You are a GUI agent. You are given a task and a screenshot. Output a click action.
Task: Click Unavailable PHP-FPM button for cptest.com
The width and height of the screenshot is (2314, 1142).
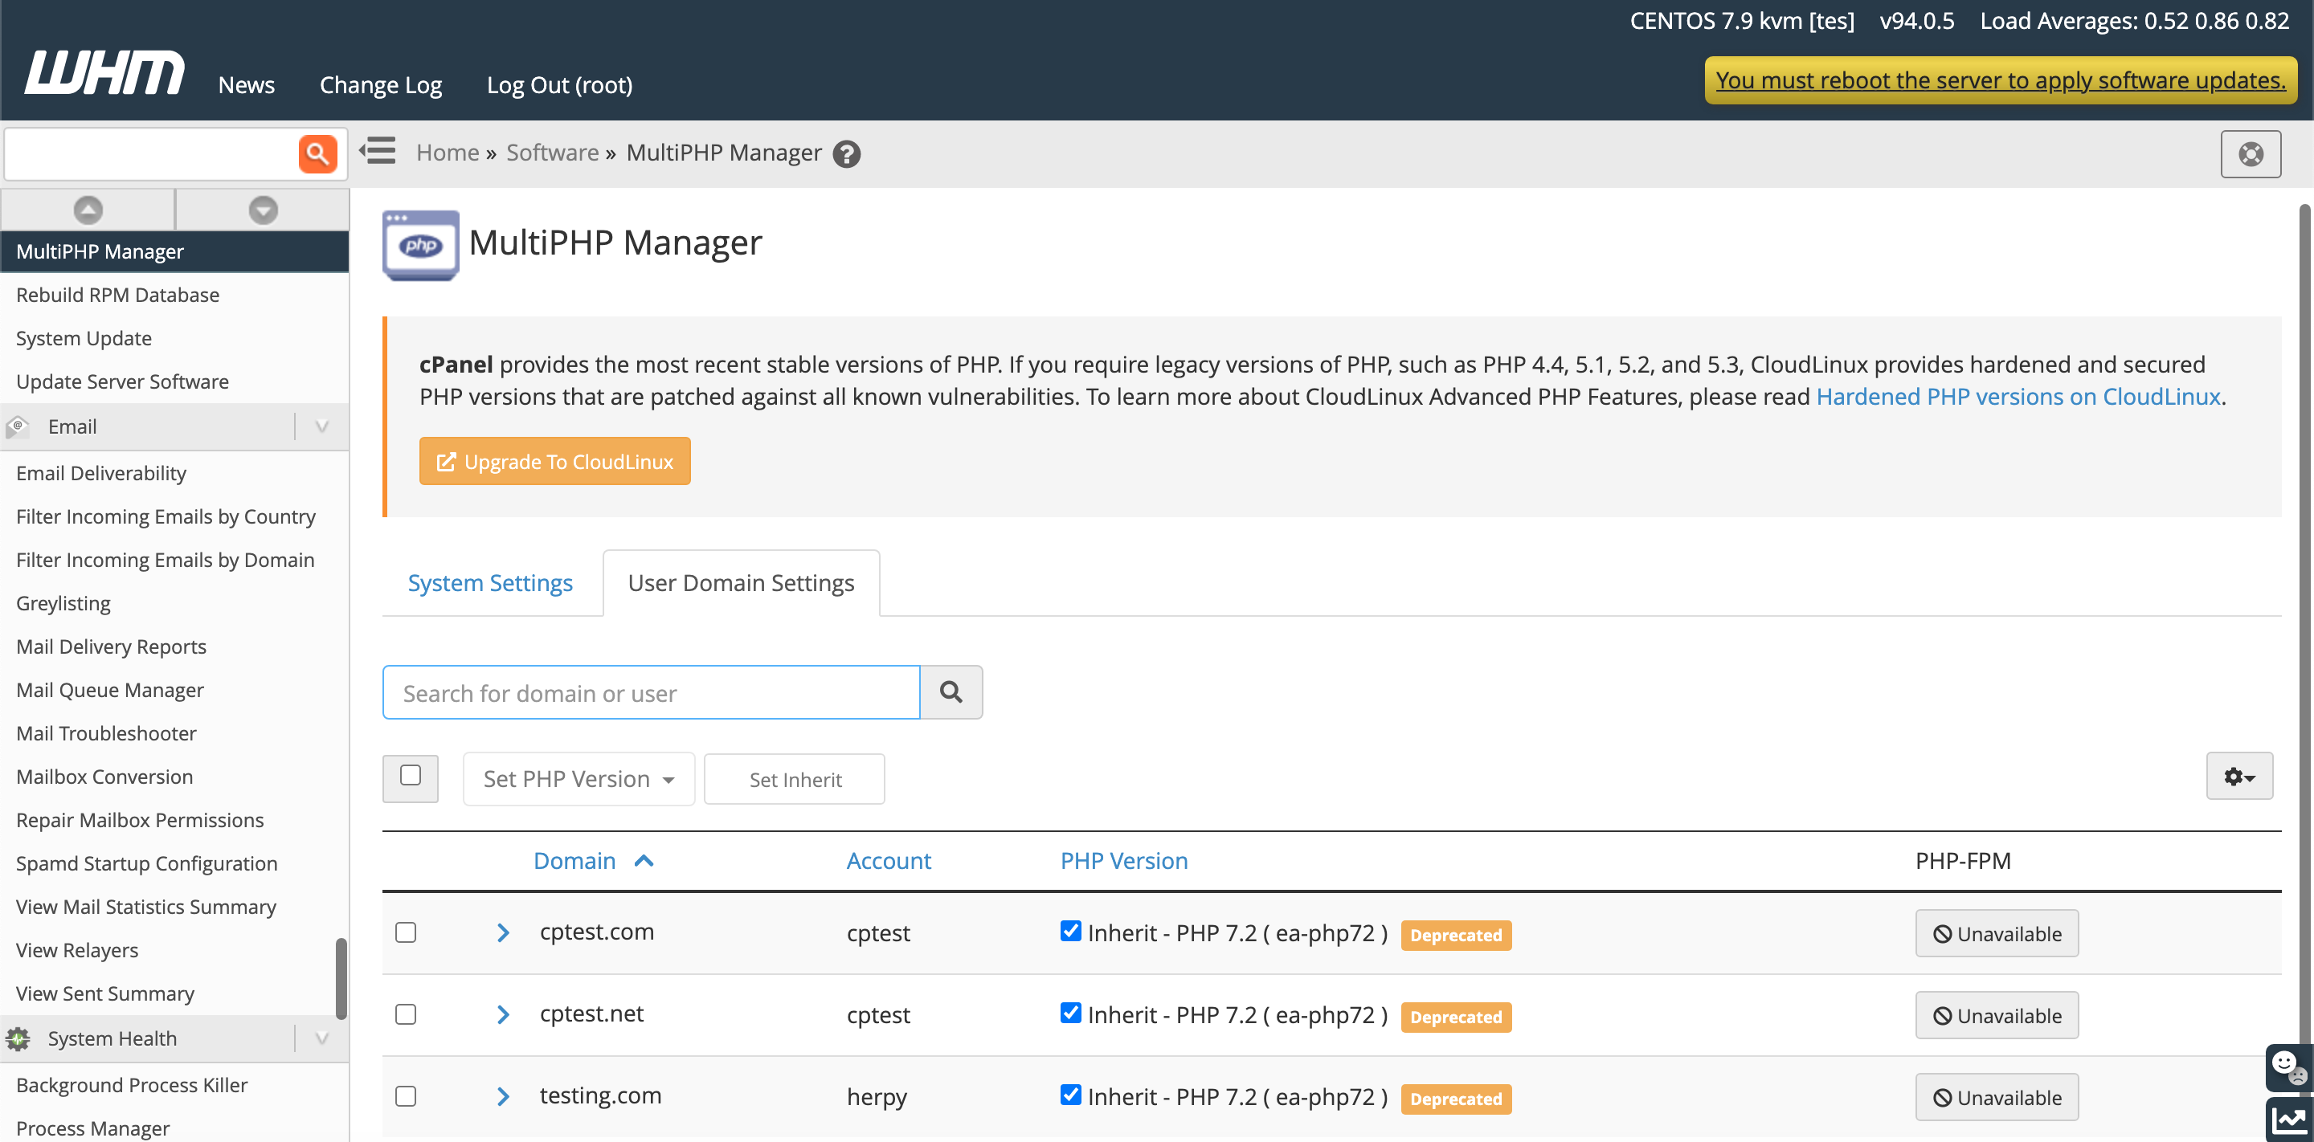tap(1997, 933)
